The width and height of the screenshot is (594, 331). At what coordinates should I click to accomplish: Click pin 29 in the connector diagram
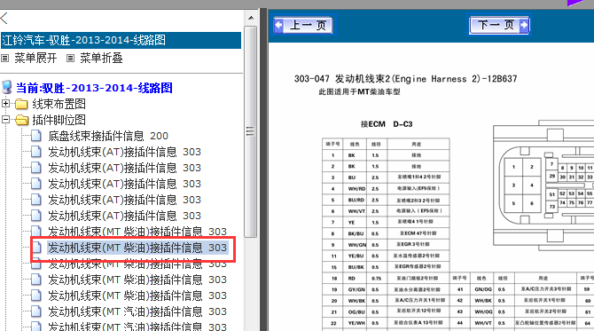click(552, 176)
